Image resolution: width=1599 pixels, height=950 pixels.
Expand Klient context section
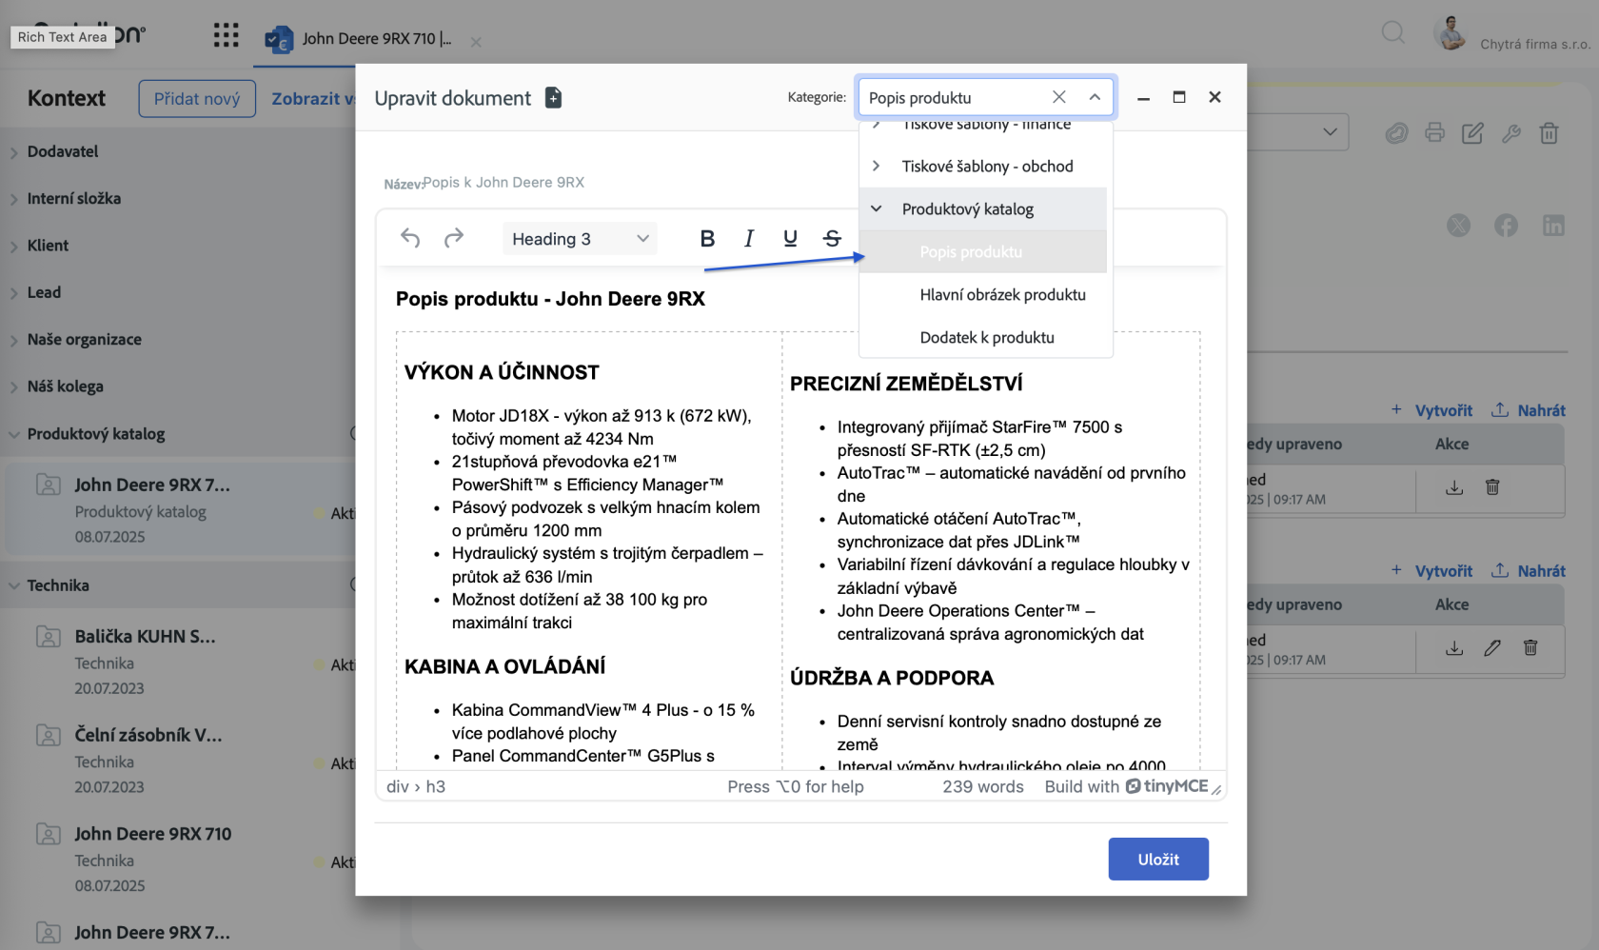14,247
